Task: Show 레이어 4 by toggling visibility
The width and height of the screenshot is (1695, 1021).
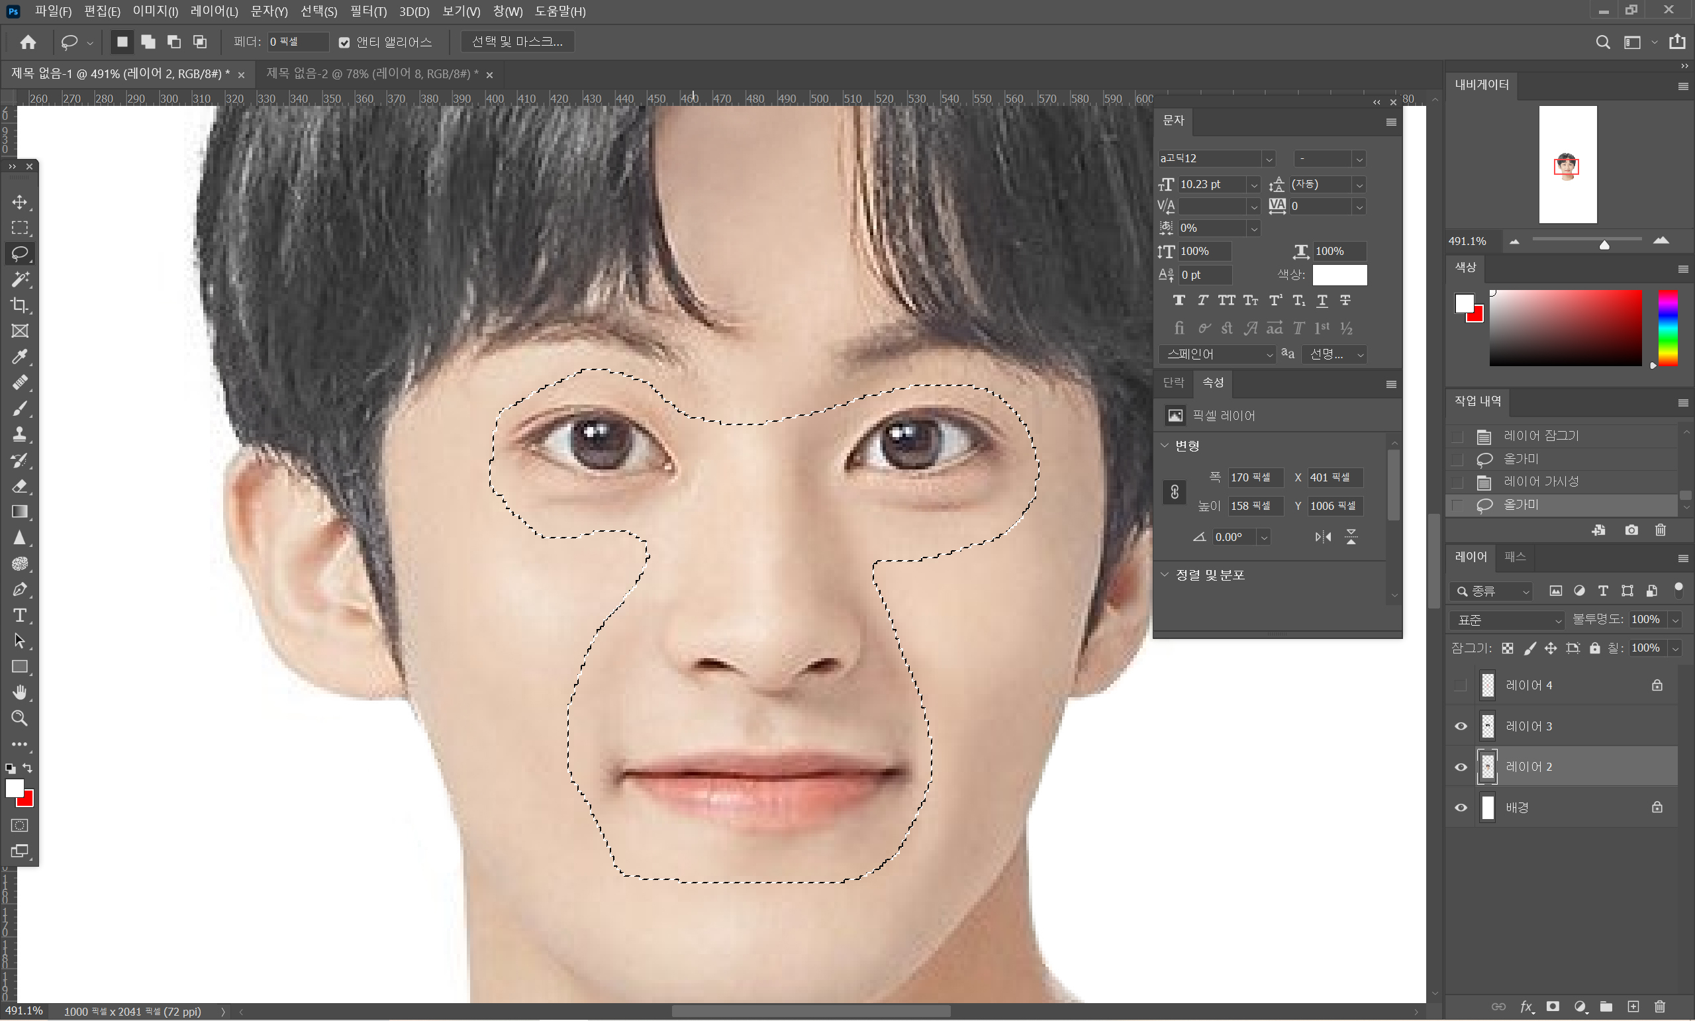Action: click(1461, 685)
